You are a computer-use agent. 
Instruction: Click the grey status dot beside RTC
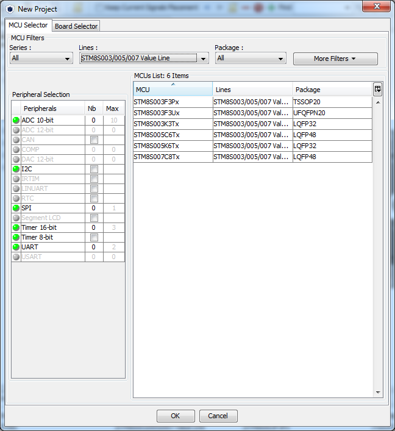(16, 198)
